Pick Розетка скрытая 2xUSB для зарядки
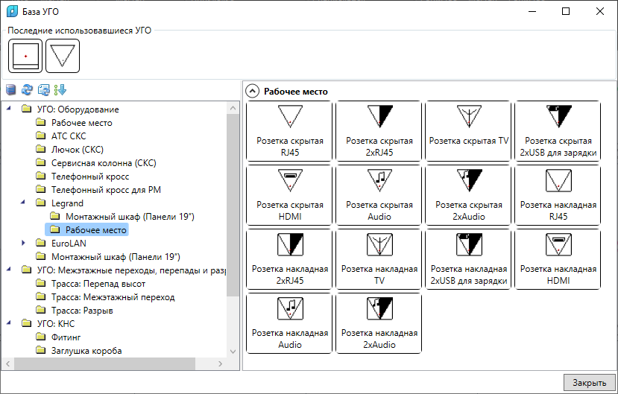 click(x=558, y=131)
